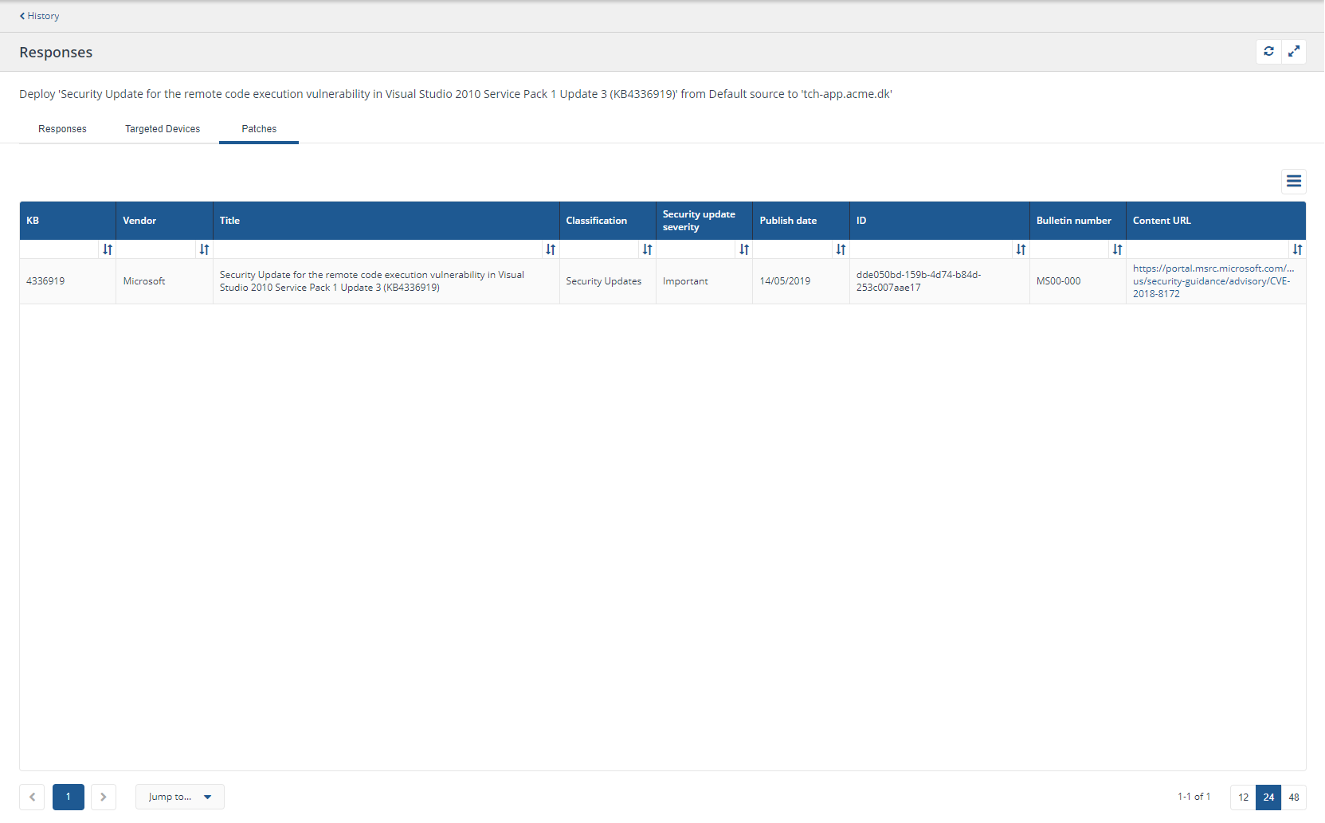Select page 1
The width and height of the screenshot is (1325, 823).
[69, 797]
